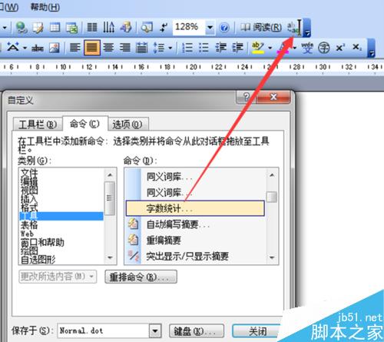
Task: Open the zoom percentage dropdown arrow
Action: (x=210, y=27)
